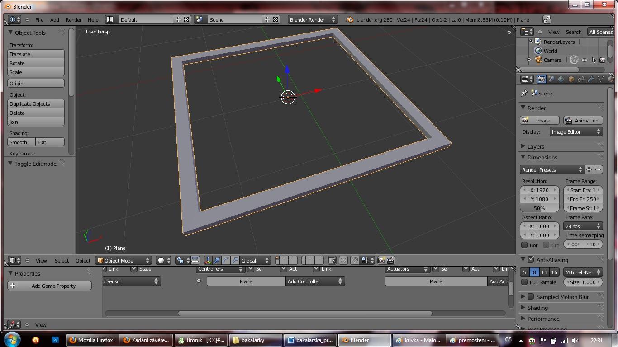
Task: Click Add Game Property button
Action: tap(50, 286)
